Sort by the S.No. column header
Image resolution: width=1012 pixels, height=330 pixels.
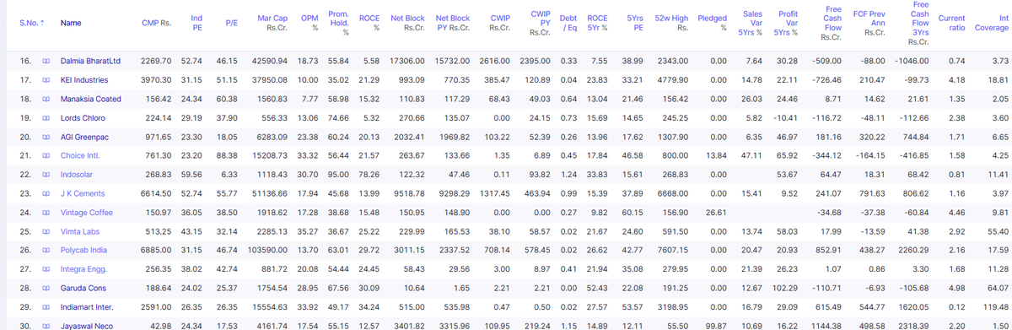click(x=31, y=23)
